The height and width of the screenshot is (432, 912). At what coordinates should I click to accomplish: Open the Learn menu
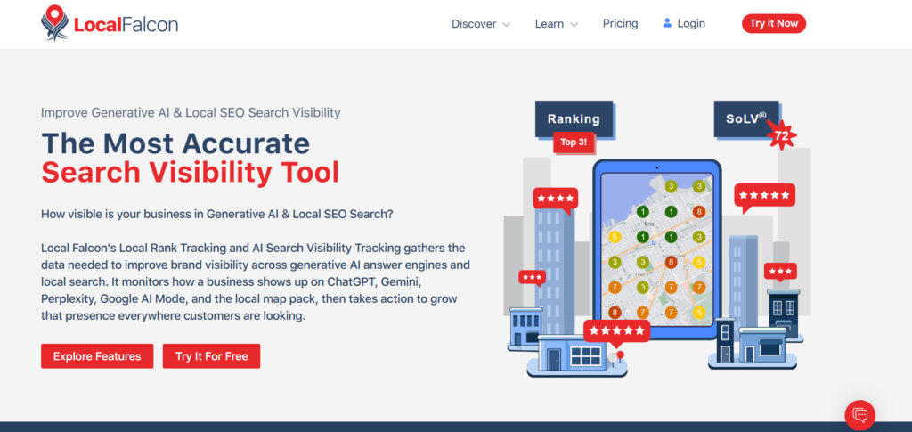point(556,24)
